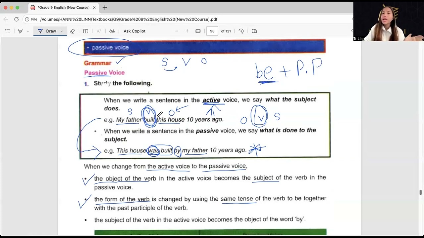Click the Read aloud icon
Screen dimensions: 424x238
click(99, 31)
